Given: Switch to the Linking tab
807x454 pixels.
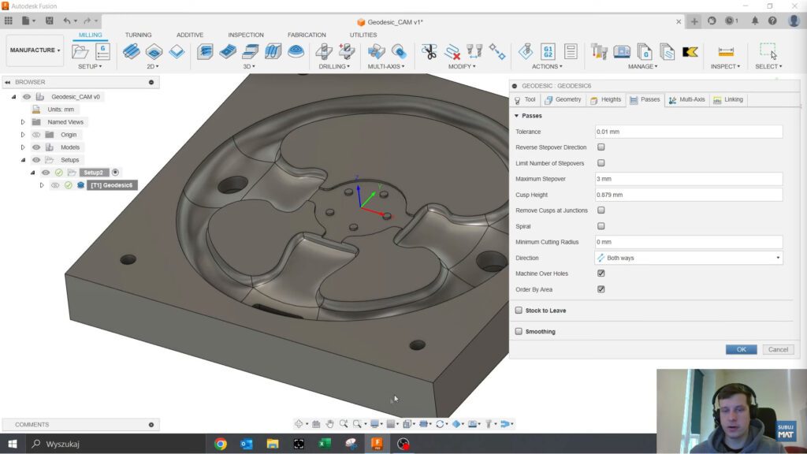Looking at the screenshot, I should 727,99.
